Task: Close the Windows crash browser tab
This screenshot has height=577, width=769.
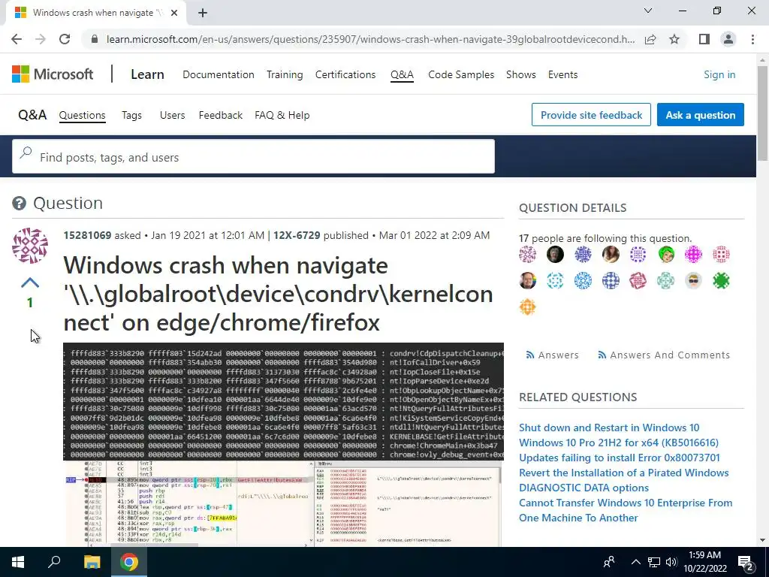Action: [174, 13]
